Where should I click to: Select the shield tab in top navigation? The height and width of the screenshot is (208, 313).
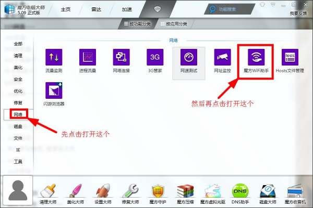click(x=158, y=9)
